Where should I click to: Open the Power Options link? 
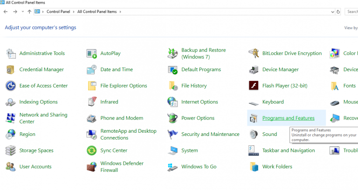click(198, 118)
